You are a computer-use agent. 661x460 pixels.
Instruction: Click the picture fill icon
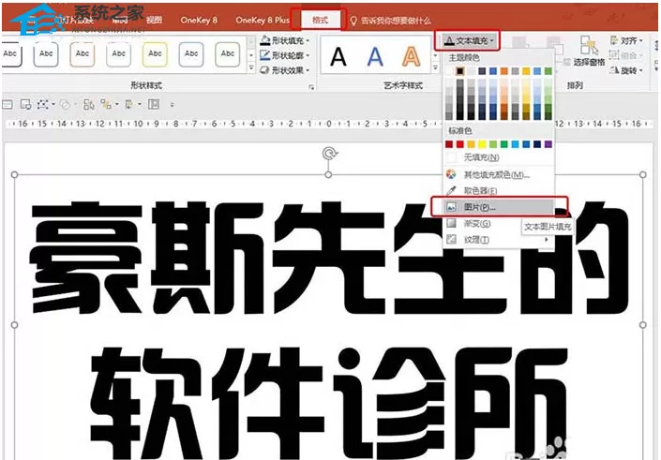click(451, 207)
